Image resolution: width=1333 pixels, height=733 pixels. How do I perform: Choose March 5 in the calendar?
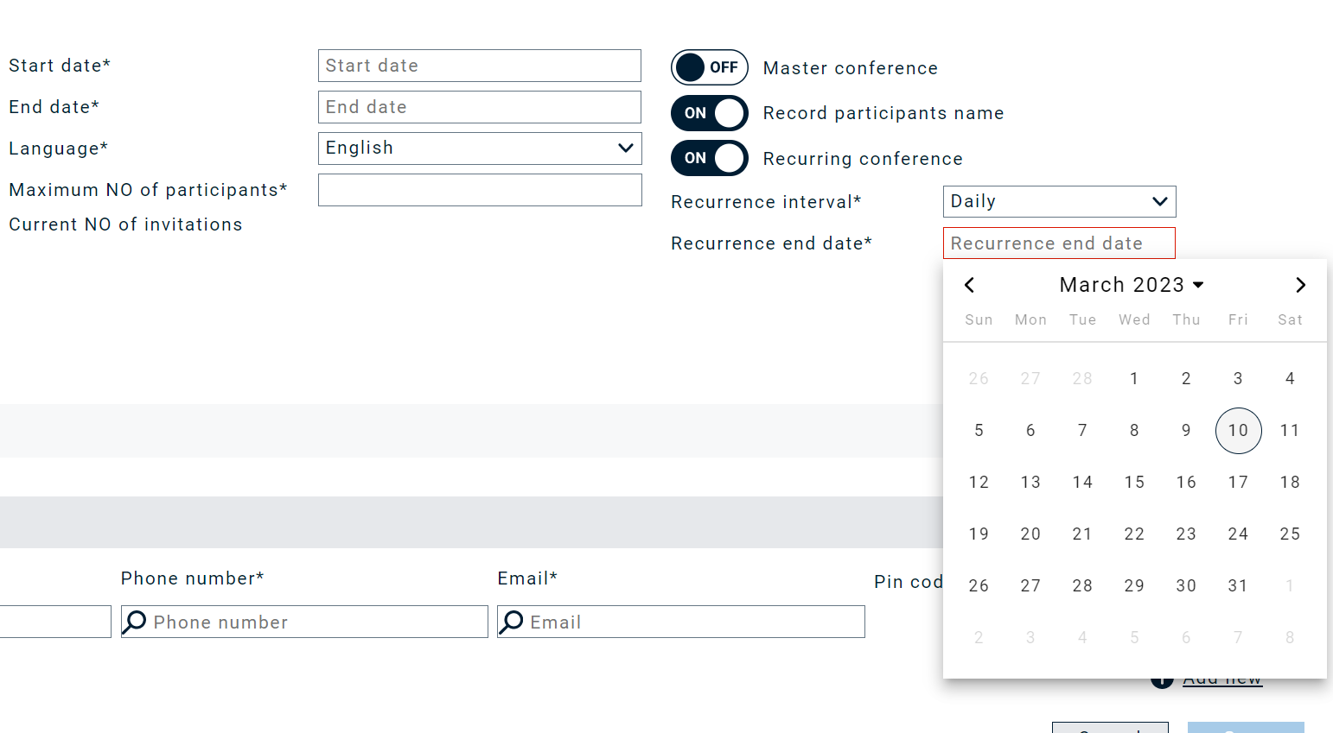point(979,431)
